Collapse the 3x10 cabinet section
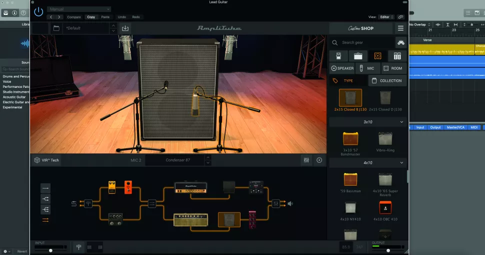 (401, 122)
